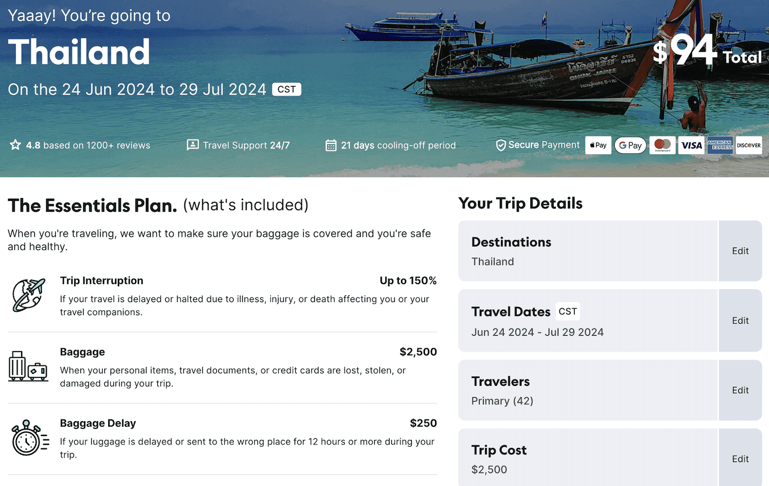Click the cooling-off period calendar icon

(x=330, y=145)
